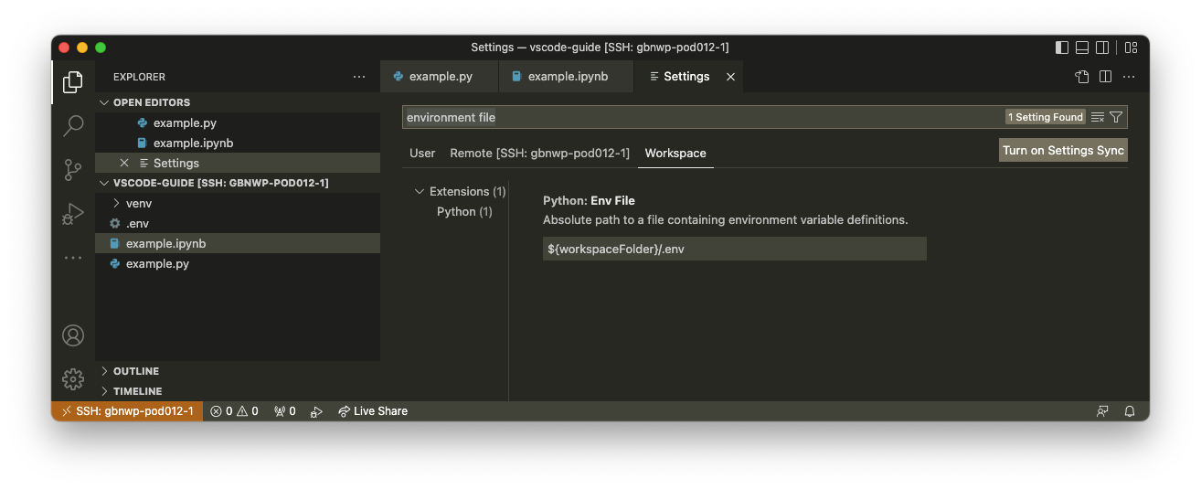1201x489 pixels.
Task: Select the User settings tab
Action: tap(422, 153)
